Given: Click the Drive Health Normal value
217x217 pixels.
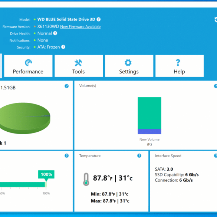Looking at the screenshot, I should tap(45, 33).
